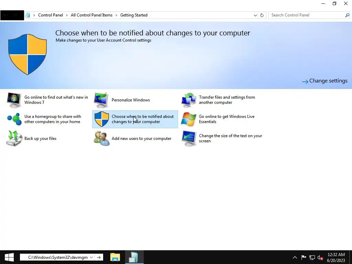
Task: Open 'Add new users to your computer'
Action: (141, 139)
